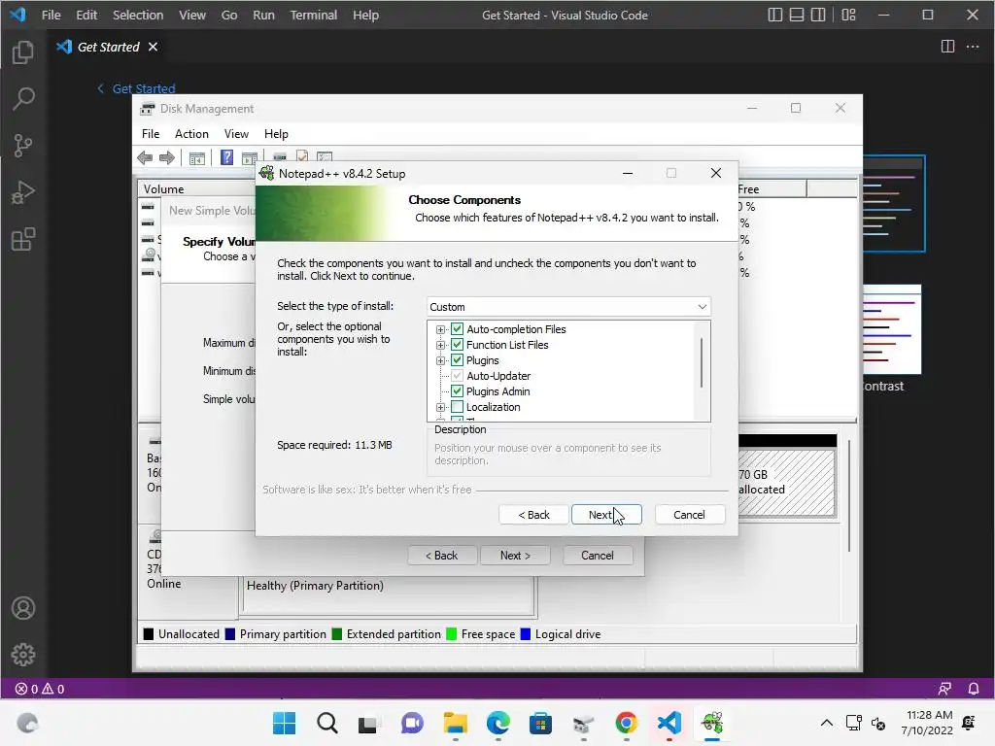Screen dimensions: 995x746
Task: Close the Get Started tab
Action: click(153, 47)
